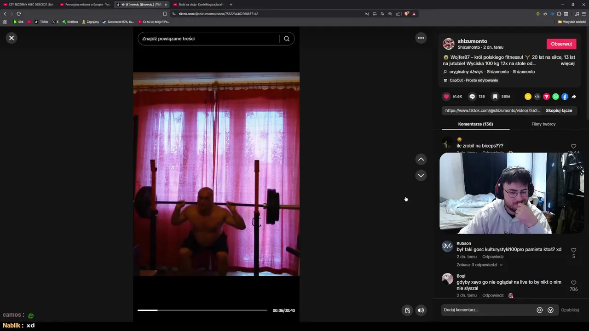Click the zoom magnifier icon in address bar
The width and height of the screenshot is (589, 331).
(x=390, y=14)
